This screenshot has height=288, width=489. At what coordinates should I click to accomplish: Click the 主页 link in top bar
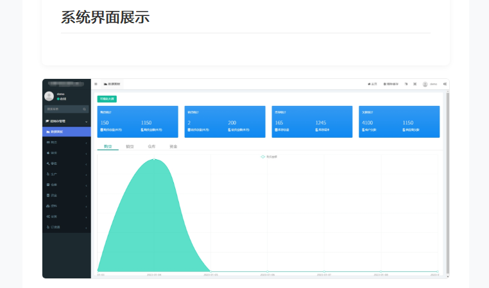tap(372, 84)
